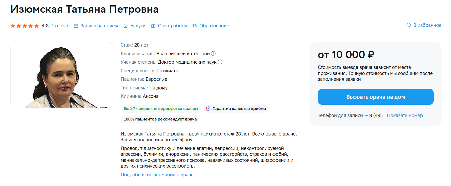Image resolution: width=451 pixels, height=186 pixels.
Task: Click the info icon next to Врач высшей категории
Action: 213,53
